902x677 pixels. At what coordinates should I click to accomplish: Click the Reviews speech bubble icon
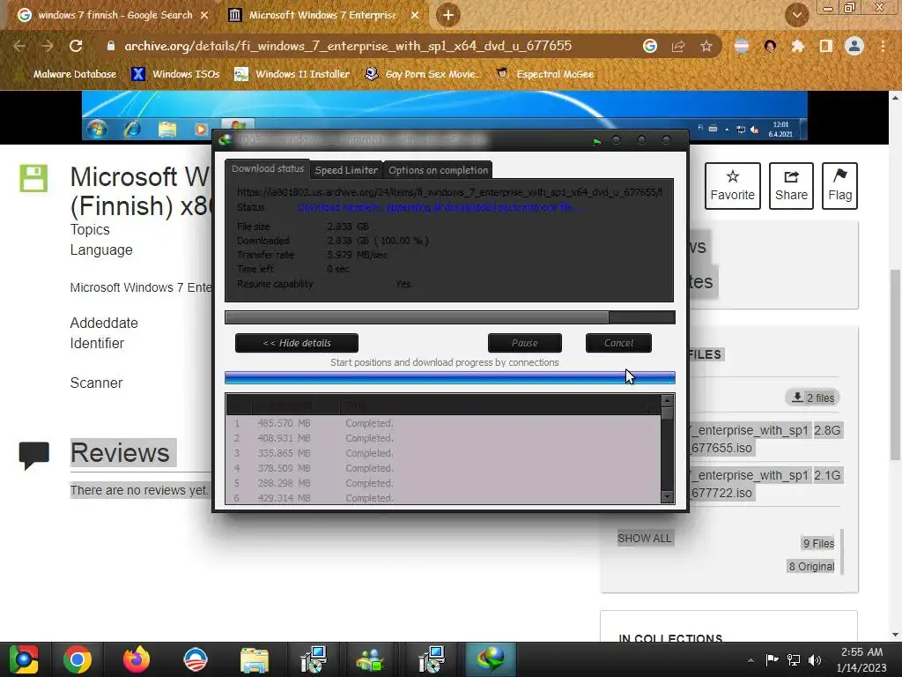(34, 456)
